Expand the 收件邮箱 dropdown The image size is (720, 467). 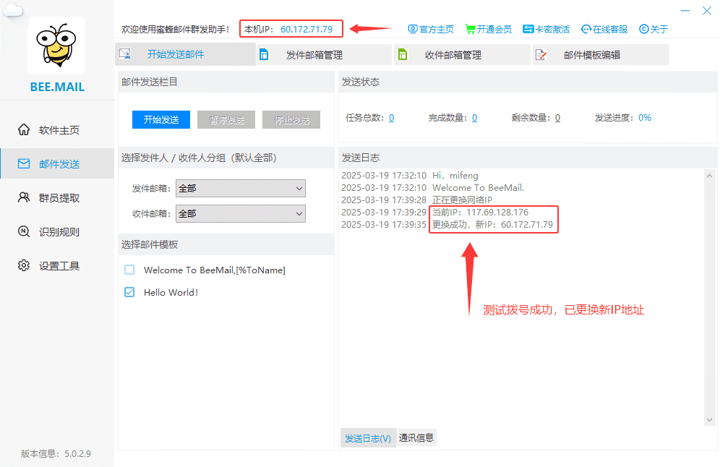click(241, 213)
